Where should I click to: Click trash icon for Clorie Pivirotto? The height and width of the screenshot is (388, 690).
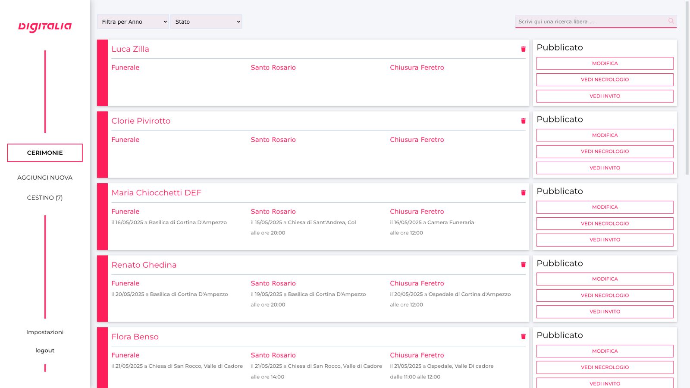(523, 121)
